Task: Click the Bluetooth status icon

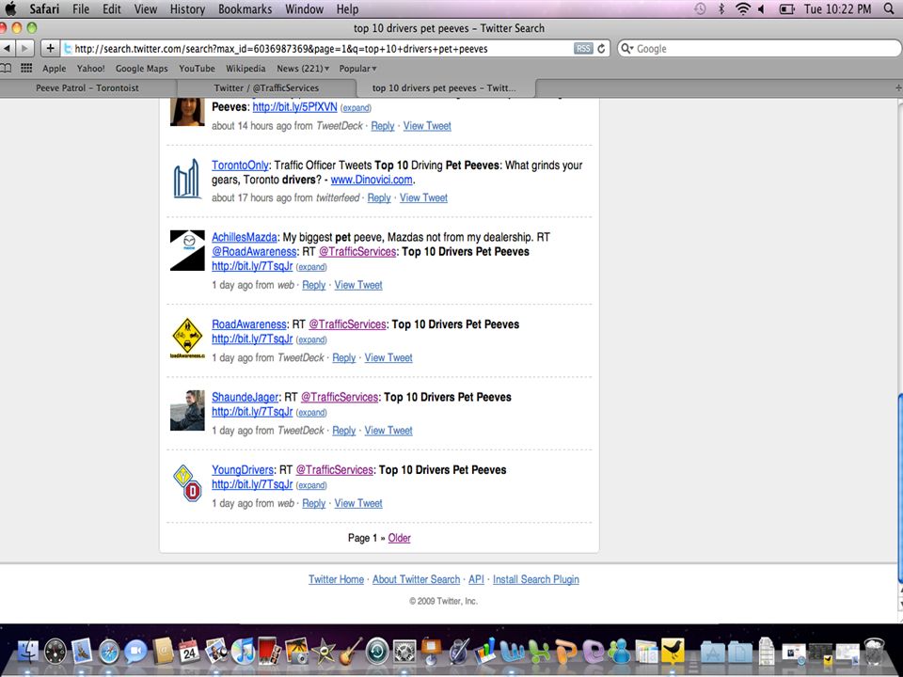Action: (721, 8)
